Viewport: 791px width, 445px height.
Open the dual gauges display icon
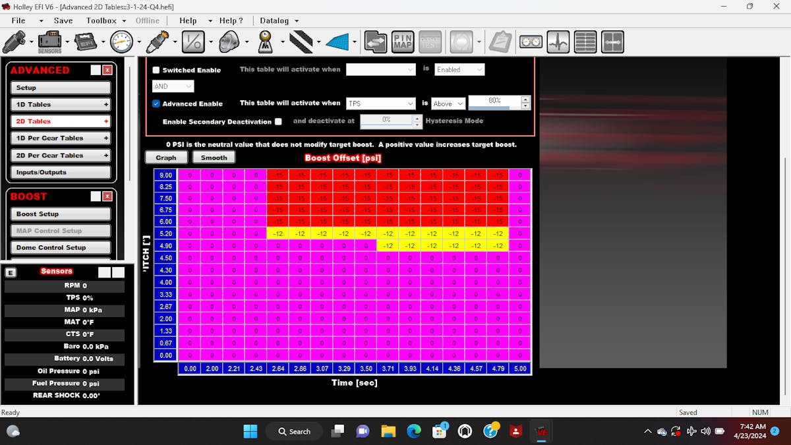coord(531,42)
